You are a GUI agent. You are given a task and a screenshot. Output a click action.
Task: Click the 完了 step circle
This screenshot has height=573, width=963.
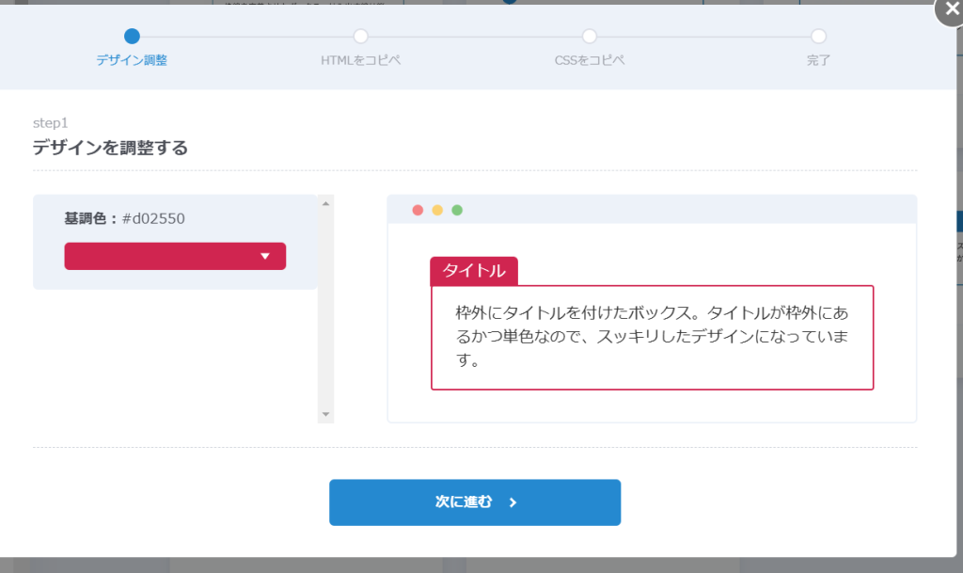tap(818, 37)
